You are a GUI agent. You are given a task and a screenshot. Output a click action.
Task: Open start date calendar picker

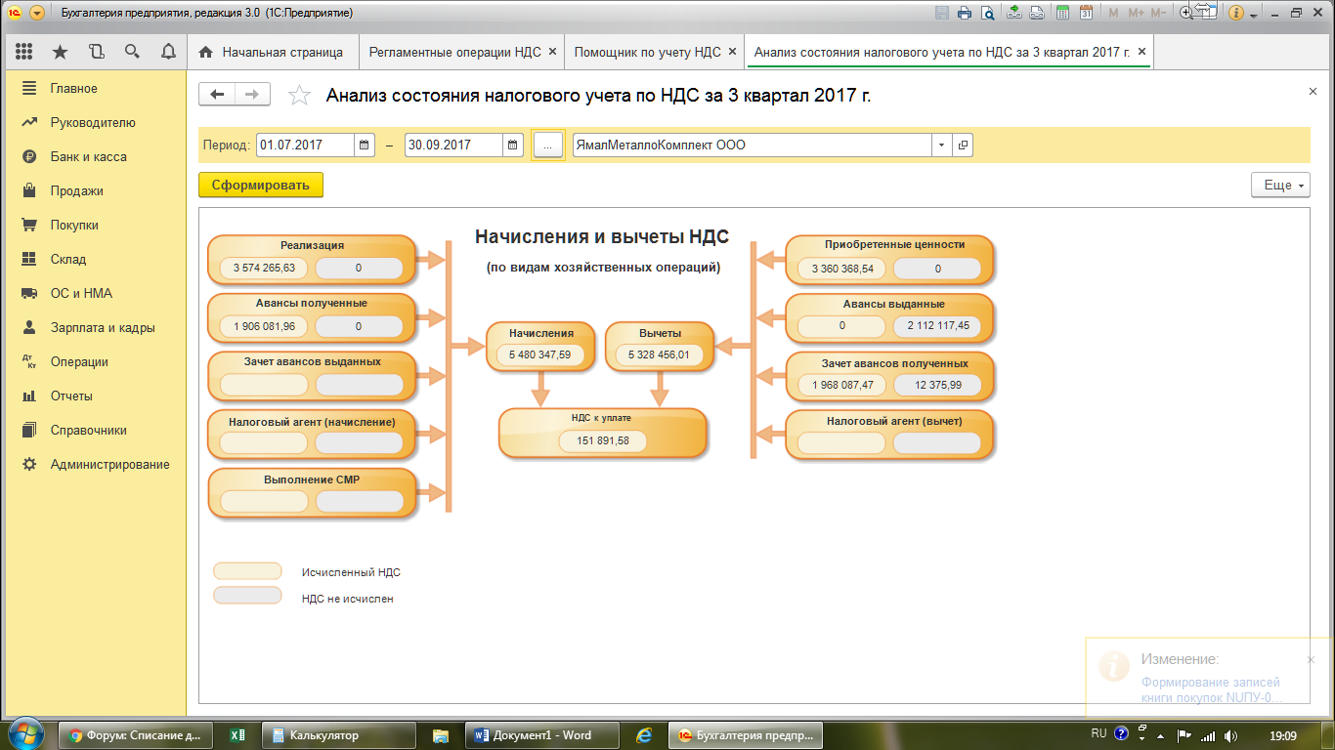point(365,146)
